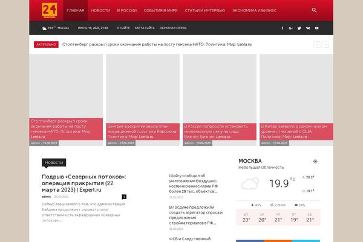
Task: Click the comment count badge under Северных потоков article
Action: tap(124, 197)
